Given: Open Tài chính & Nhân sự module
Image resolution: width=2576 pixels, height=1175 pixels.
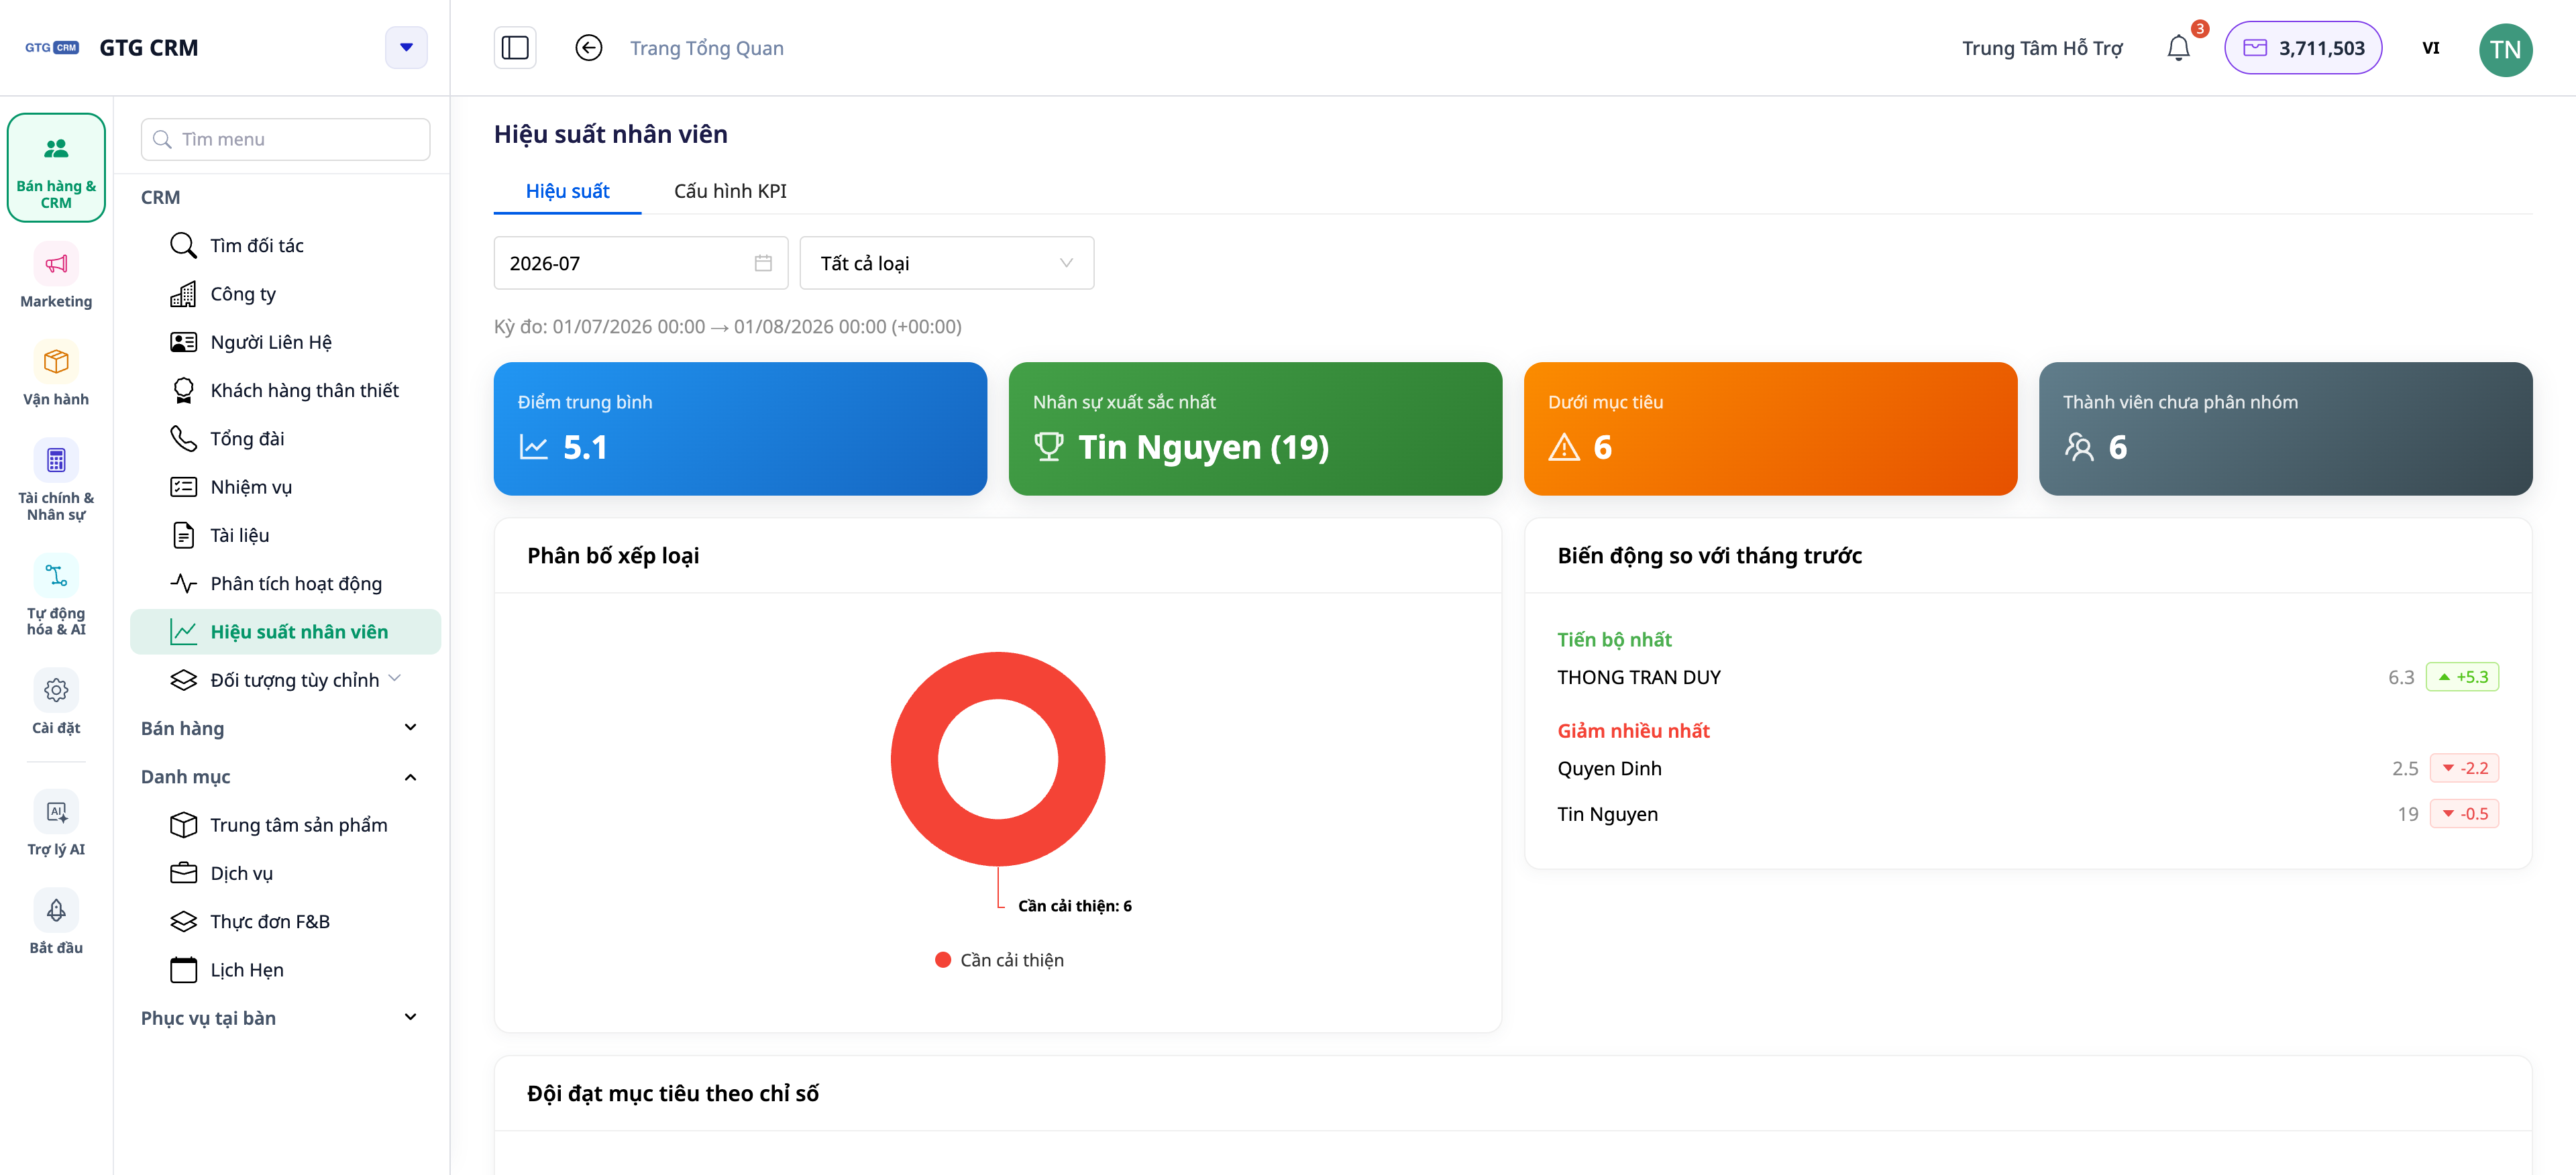Looking at the screenshot, I should coord(56,480).
